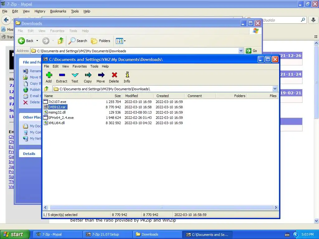Switch to 7-Zip 21.07 Setup taskbar button
Screen dimensions: 319x239
tap(108, 234)
